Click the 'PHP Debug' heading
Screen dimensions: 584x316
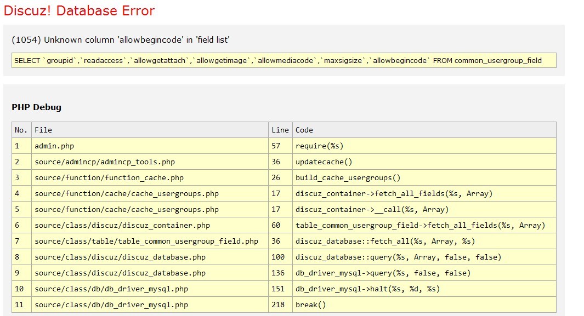click(x=37, y=107)
